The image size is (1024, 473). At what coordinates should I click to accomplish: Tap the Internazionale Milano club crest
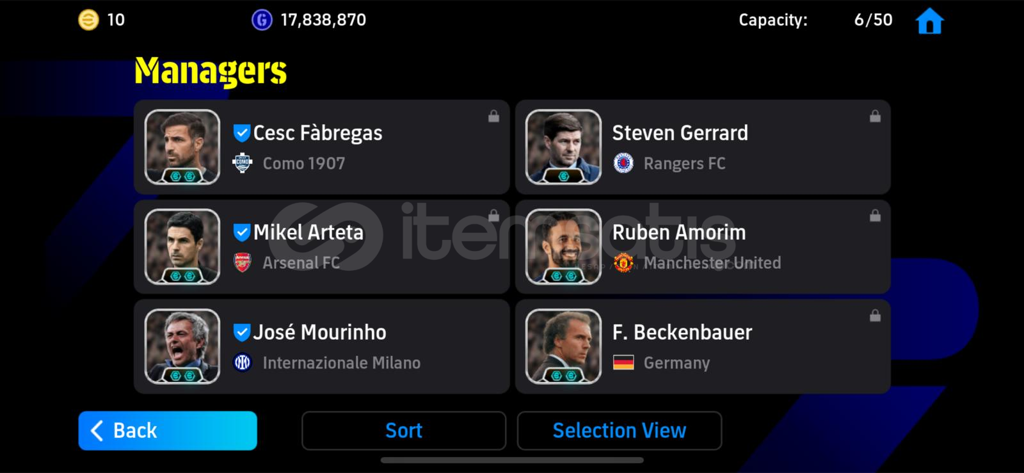[243, 363]
